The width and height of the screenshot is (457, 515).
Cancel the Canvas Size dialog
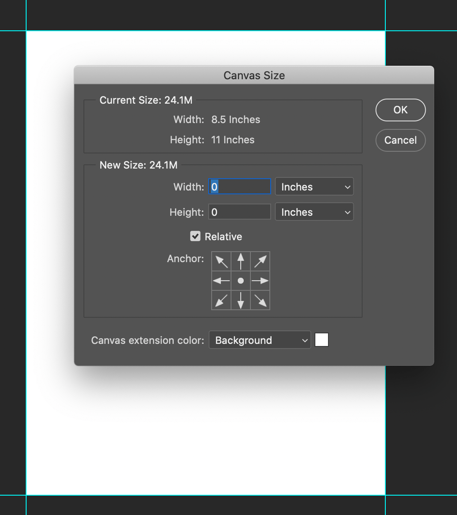click(x=400, y=140)
